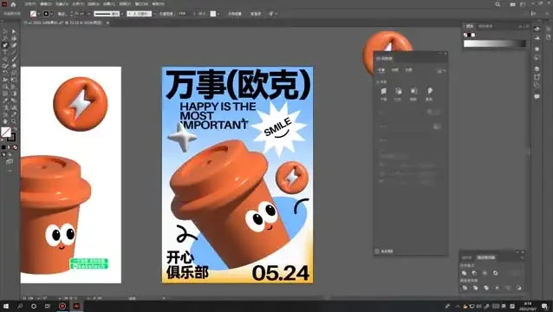Select the Pen tool
Image resolution: width=553 pixels, height=312 pixels.
5,45
